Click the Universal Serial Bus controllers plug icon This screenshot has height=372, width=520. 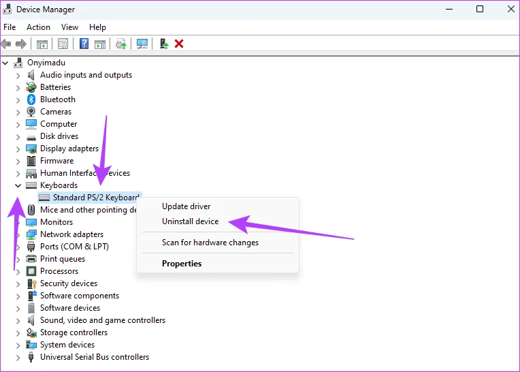pyautogui.click(x=31, y=357)
